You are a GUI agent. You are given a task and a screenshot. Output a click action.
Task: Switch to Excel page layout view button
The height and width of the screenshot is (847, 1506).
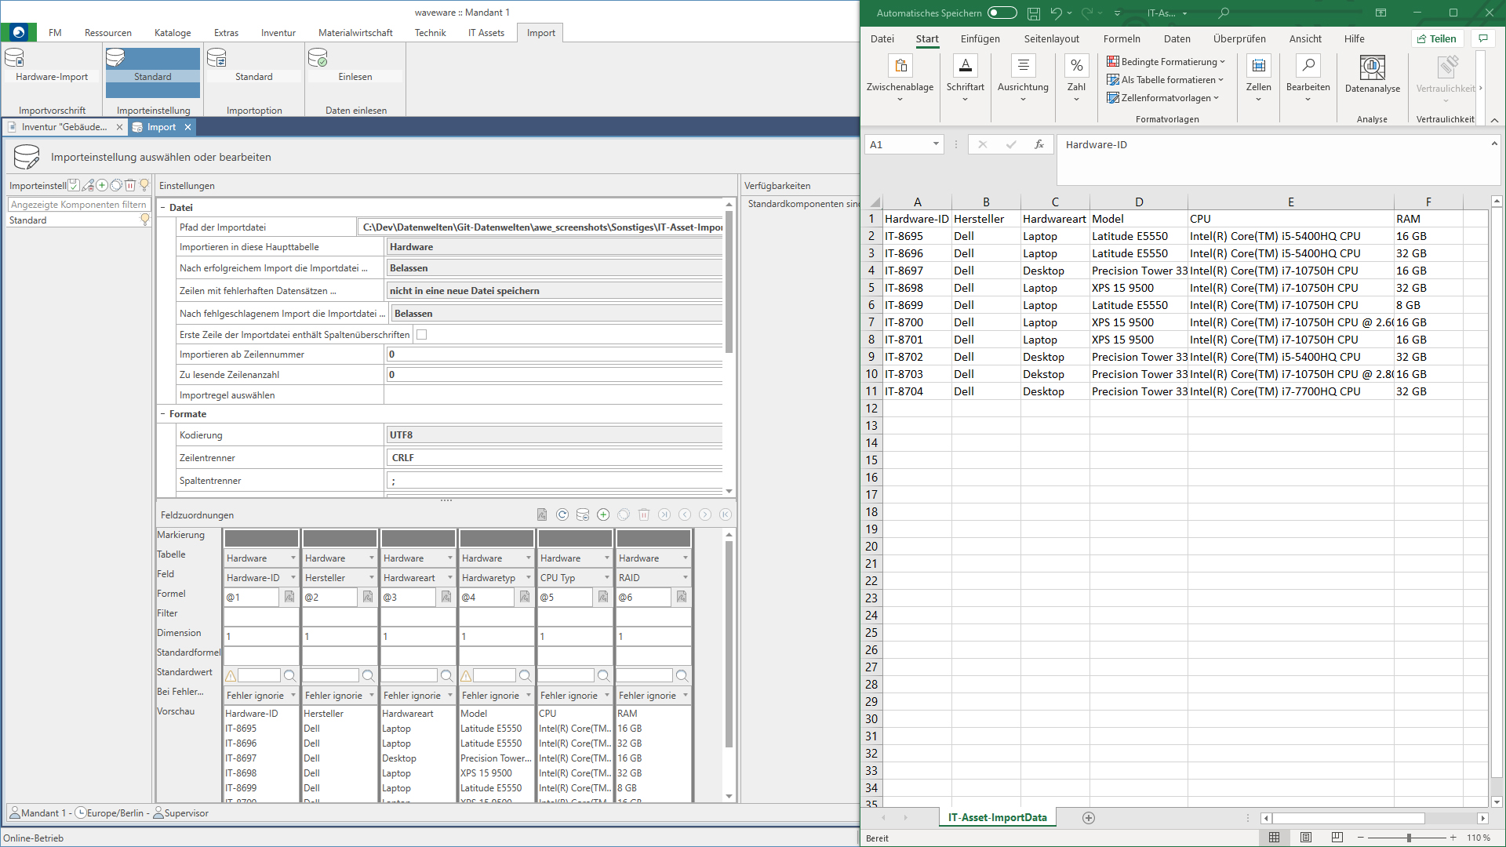pos(1306,838)
